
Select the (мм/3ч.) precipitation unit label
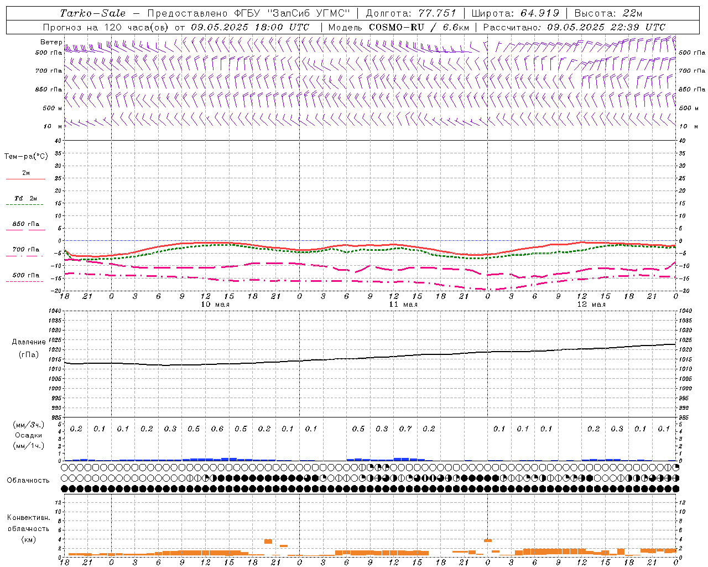pos(29,425)
